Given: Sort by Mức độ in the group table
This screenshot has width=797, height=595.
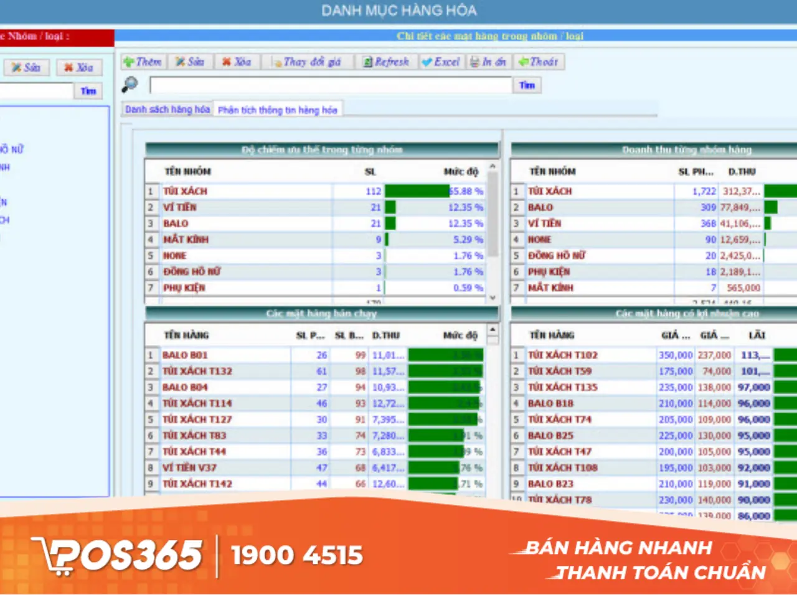Looking at the screenshot, I should coord(461,171).
